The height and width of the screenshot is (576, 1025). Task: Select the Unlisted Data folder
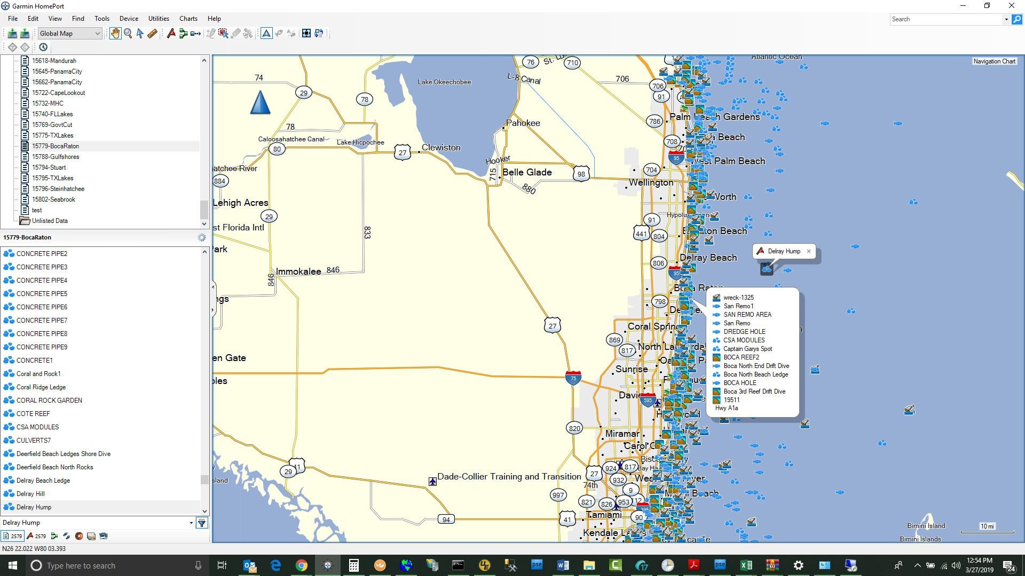point(50,221)
